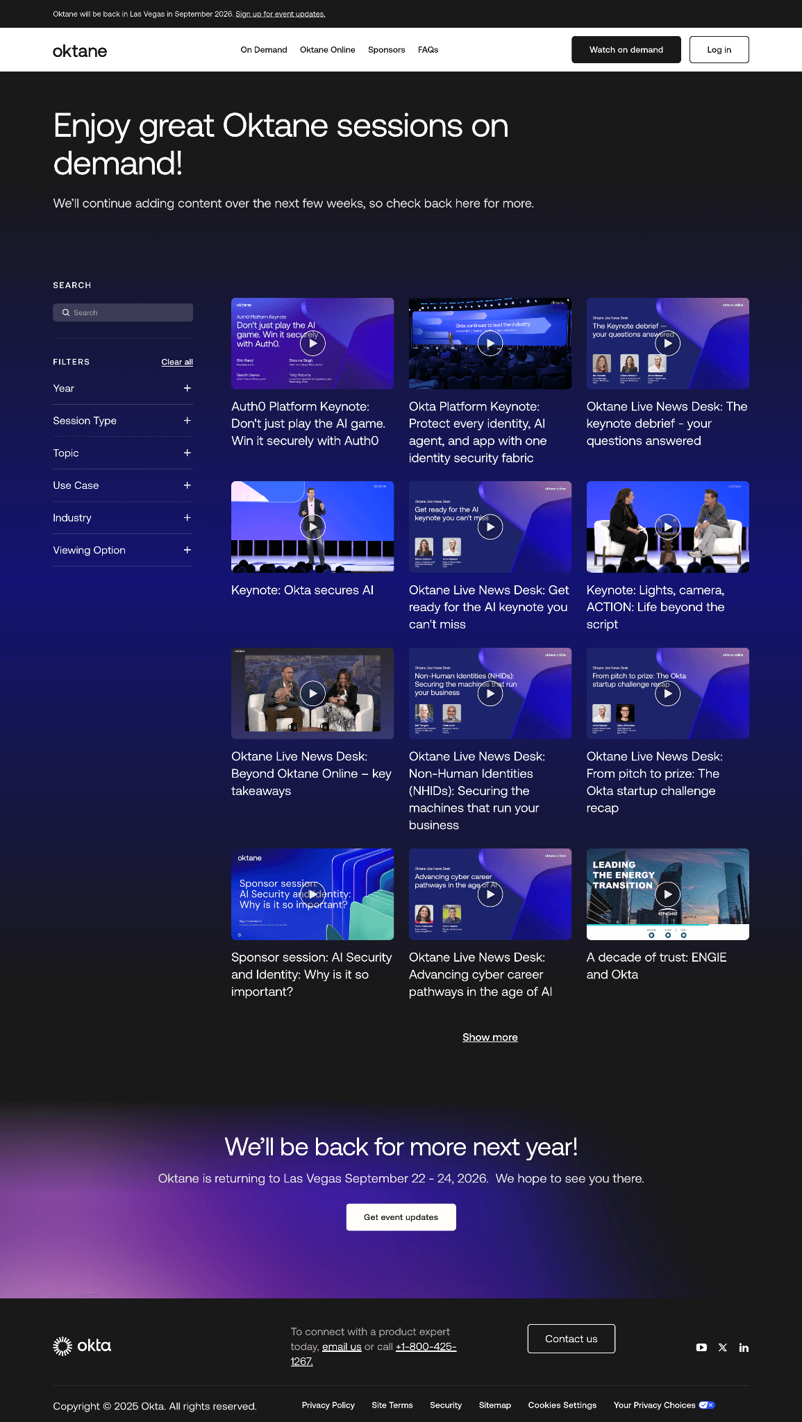Expand the Viewing Option filter
802x1422 pixels.
pyautogui.click(x=187, y=550)
